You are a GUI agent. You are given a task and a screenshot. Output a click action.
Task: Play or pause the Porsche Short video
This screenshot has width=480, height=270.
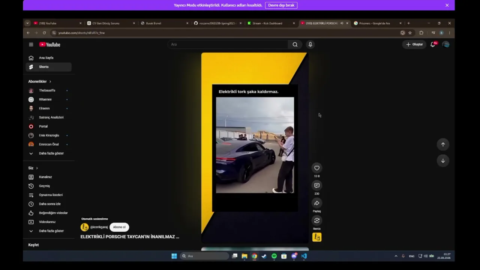click(x=255, y=148)
